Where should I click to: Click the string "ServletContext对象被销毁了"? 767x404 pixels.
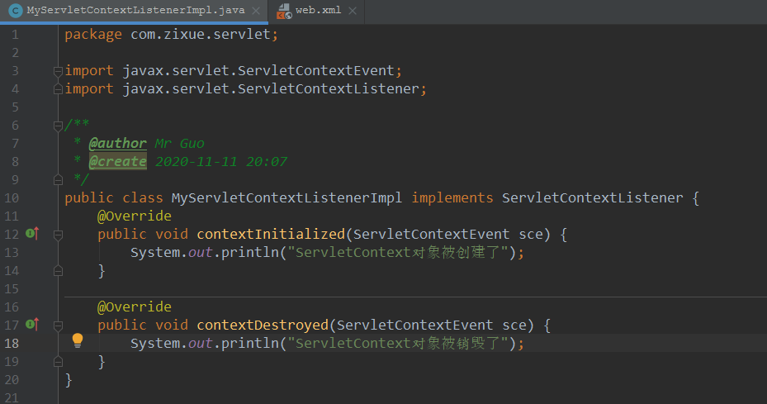click(x=398, y=344)
